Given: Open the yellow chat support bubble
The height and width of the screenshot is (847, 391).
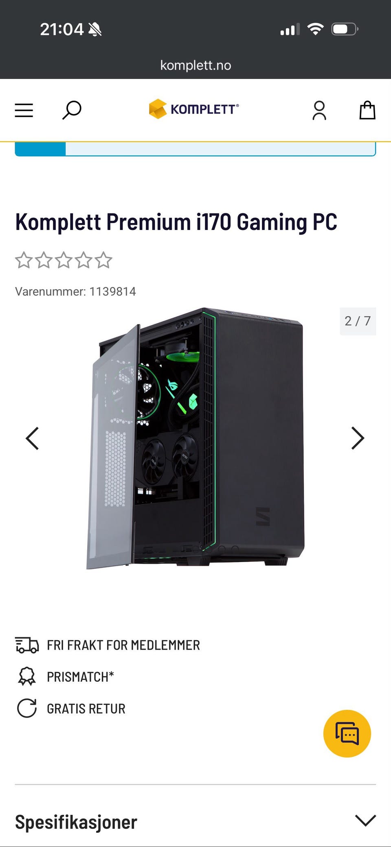Looking at the screenshot, I should click(347, 733).
